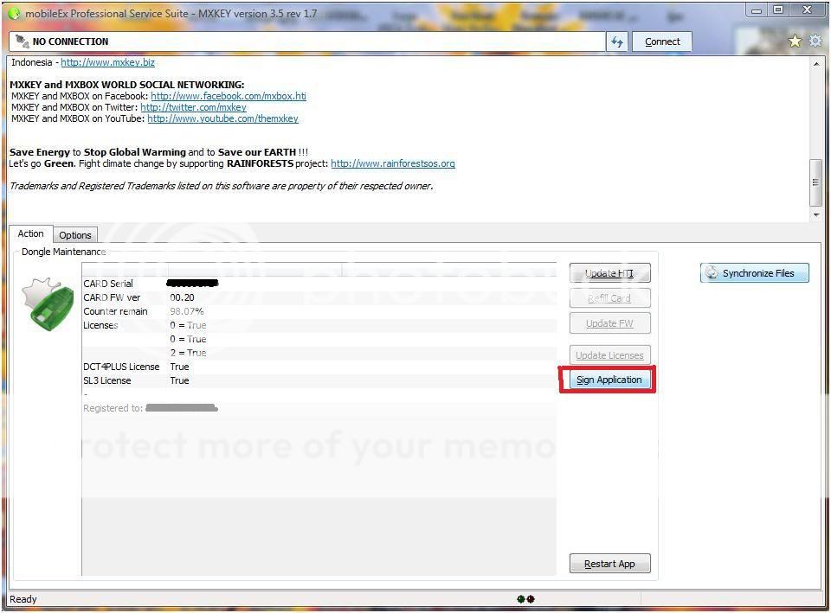Click the Restart App button
Screen dimensions: 831x613
point(609,564)
